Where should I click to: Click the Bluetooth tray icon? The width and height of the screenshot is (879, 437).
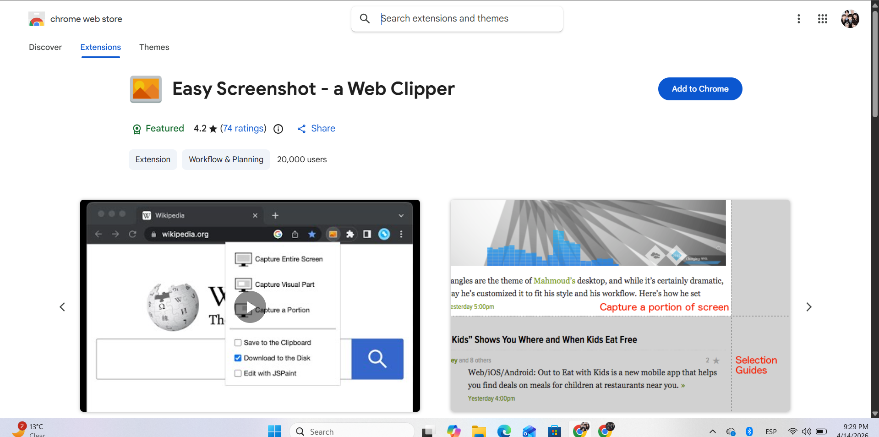[749, 432]
